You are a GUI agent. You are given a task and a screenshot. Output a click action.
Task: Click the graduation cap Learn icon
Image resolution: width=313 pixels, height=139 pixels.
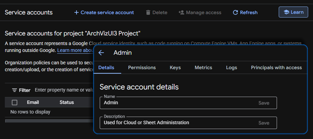pyautogui.click(x=286, y=12)
